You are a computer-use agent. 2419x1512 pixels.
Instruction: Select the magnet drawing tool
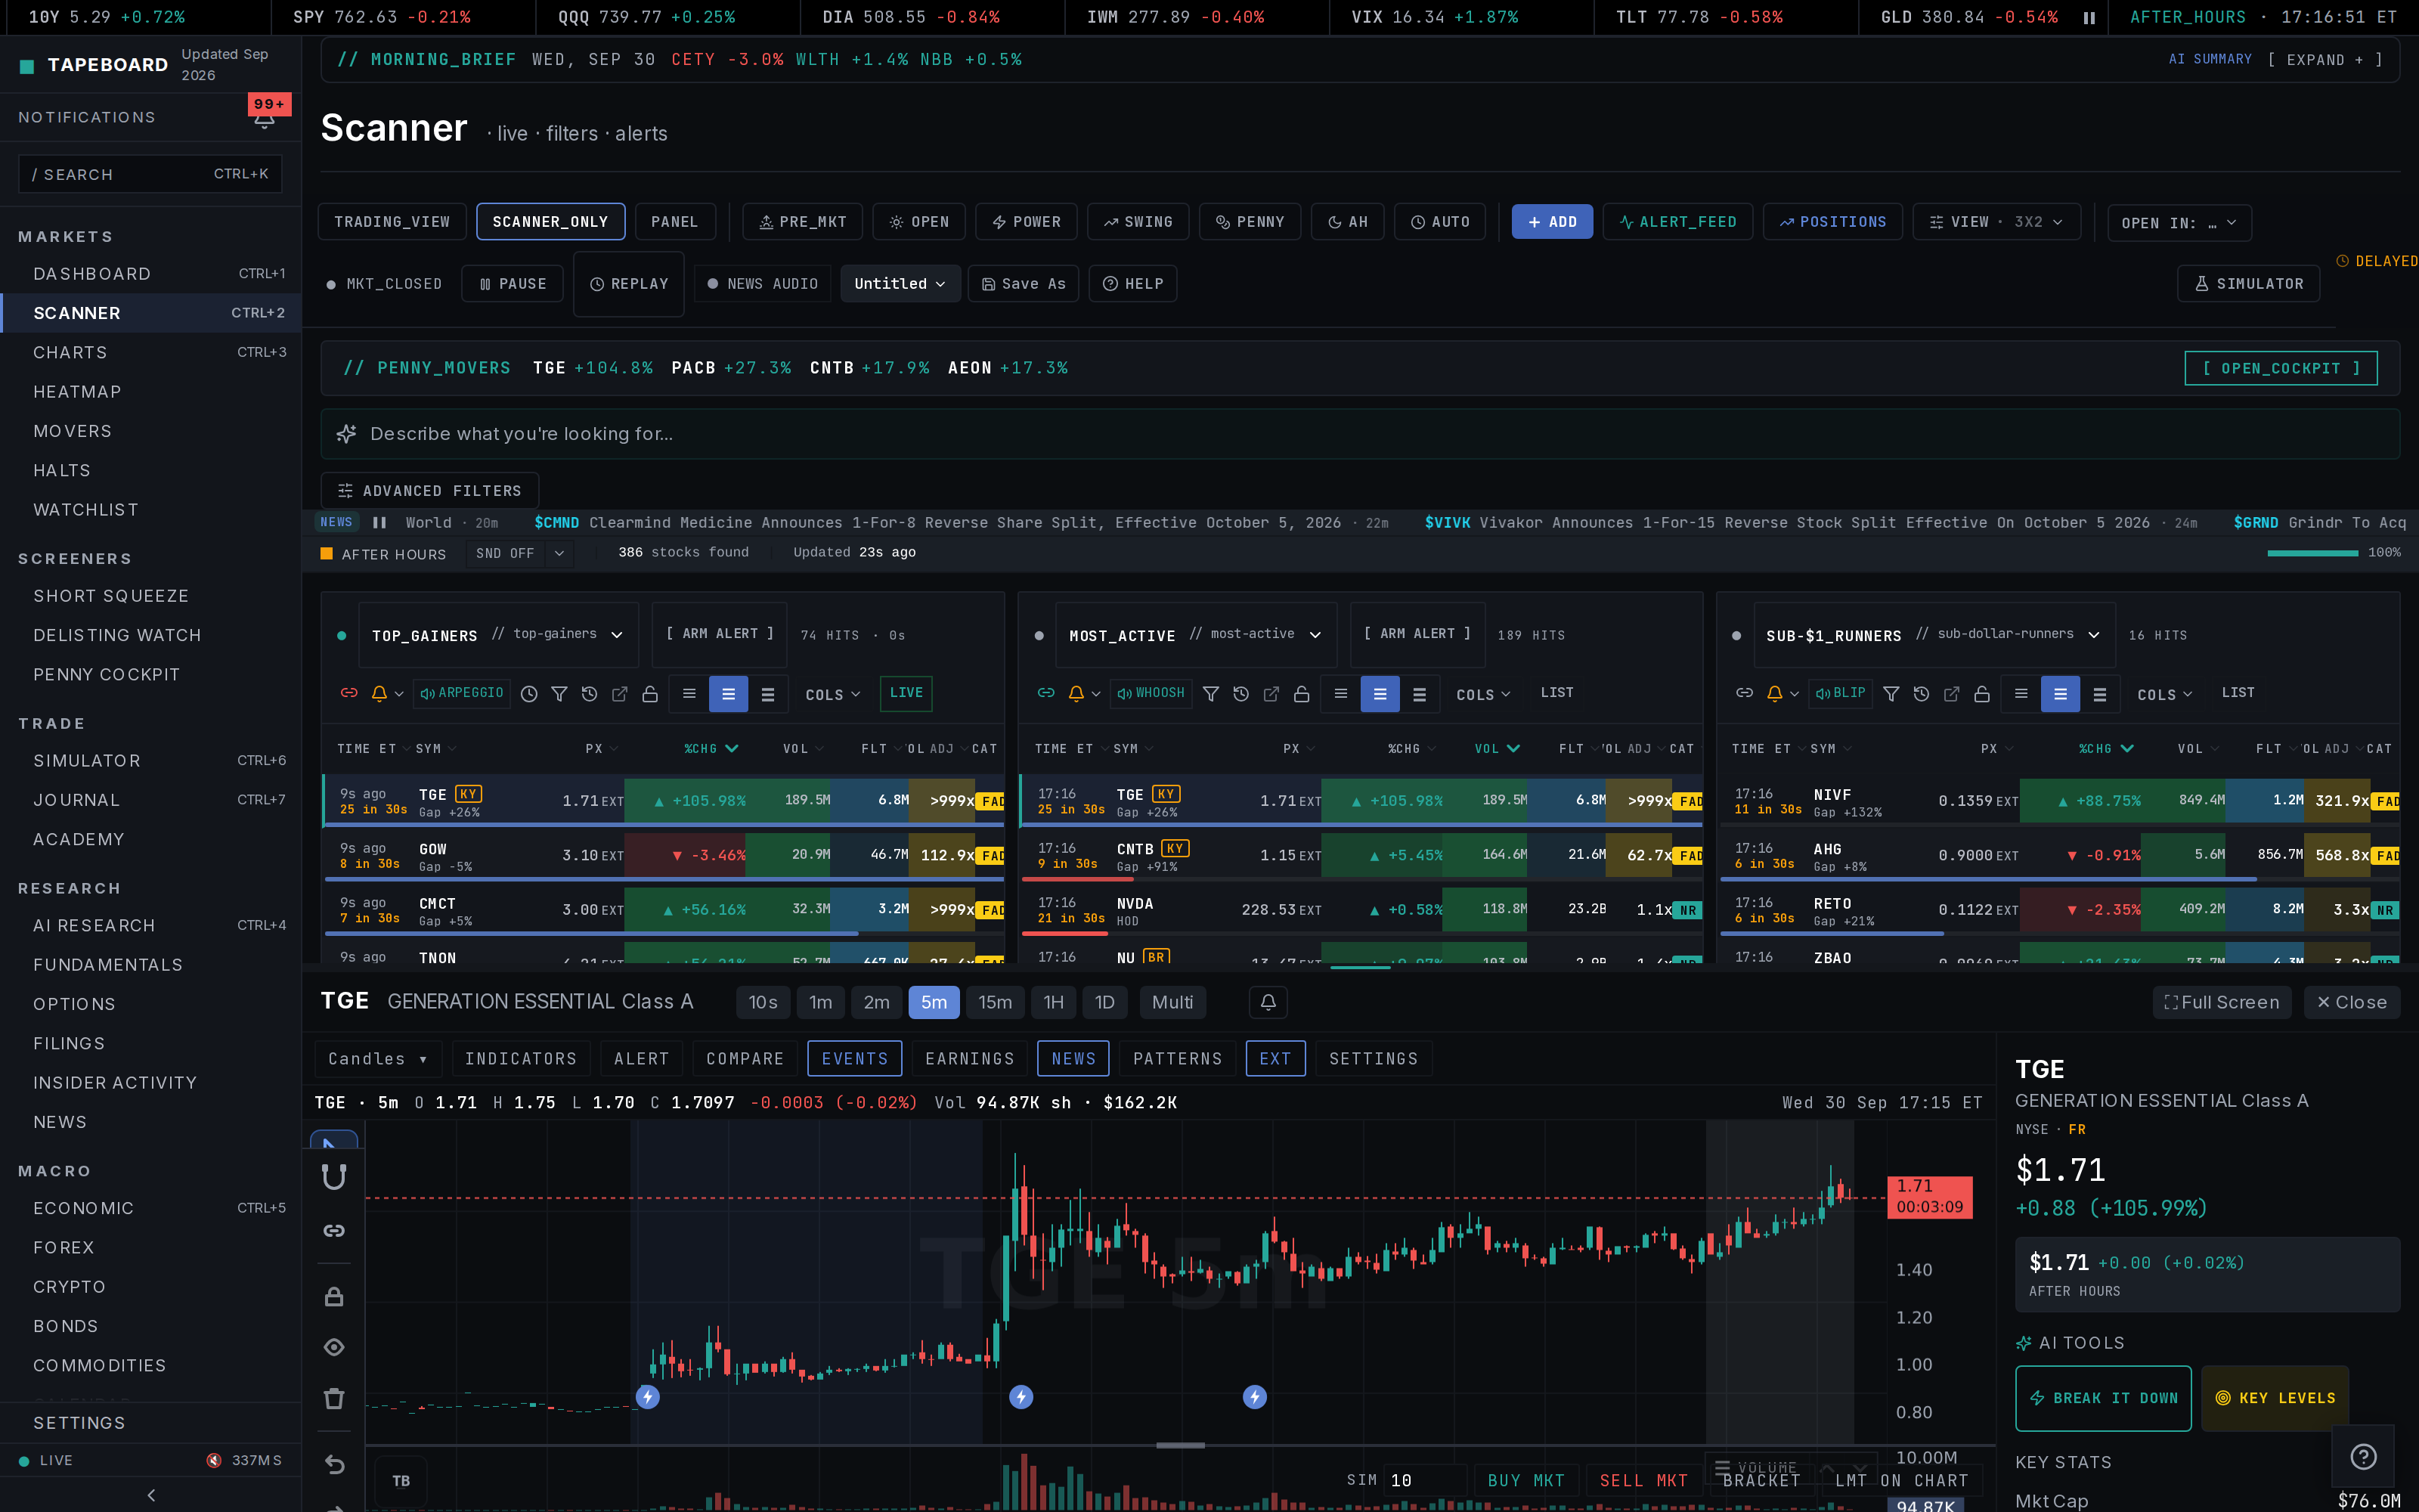pyautogui.click(x=334, y=1177)
